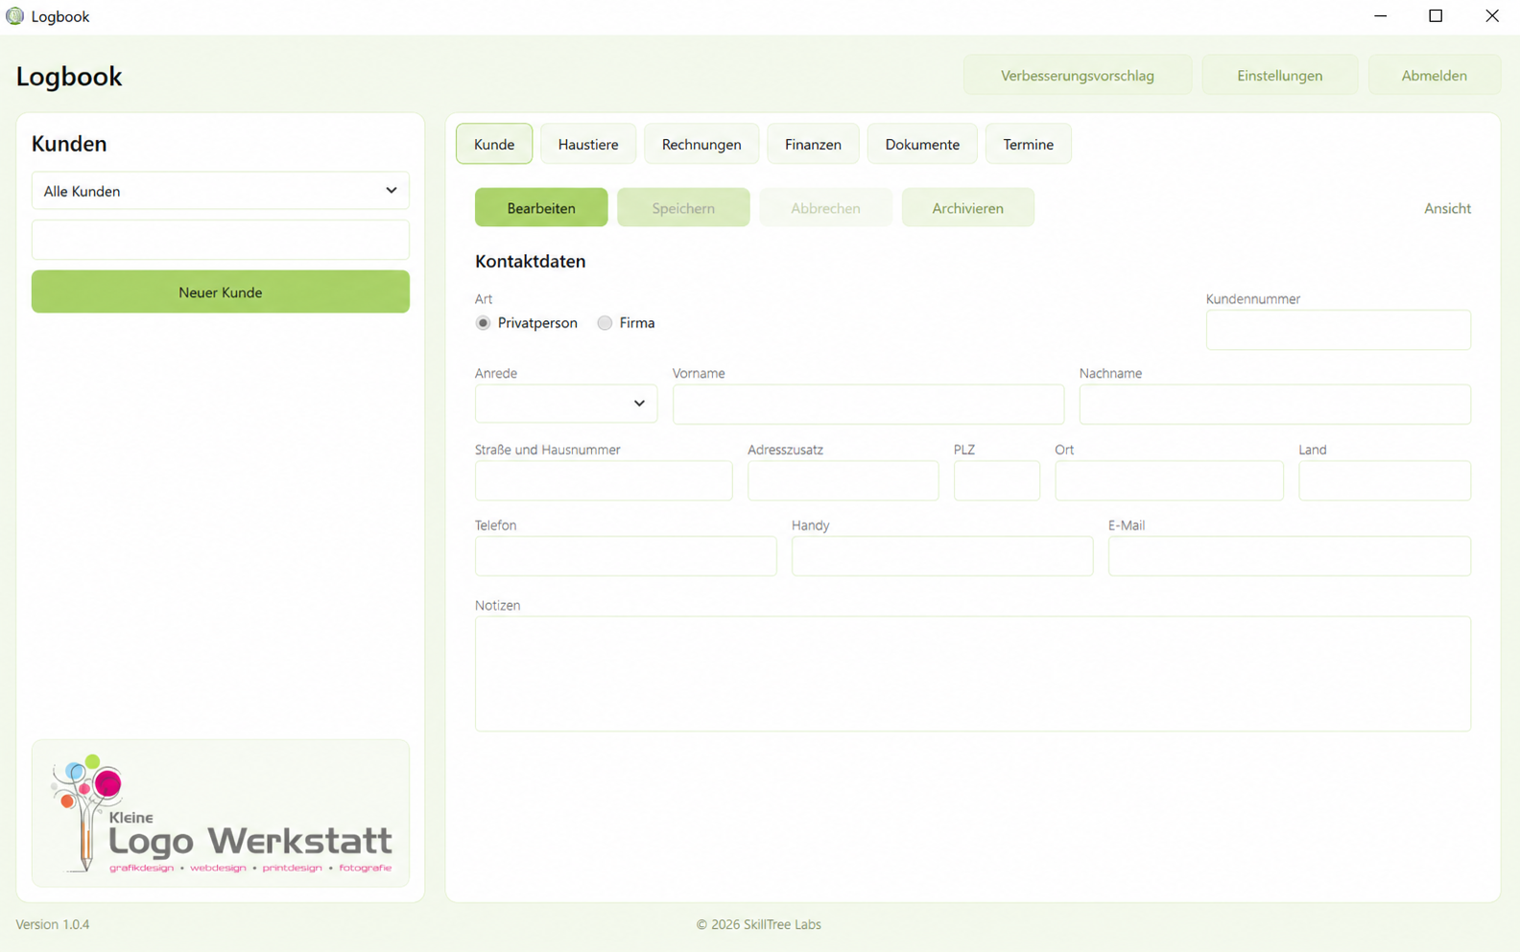
Task: Go to the Rechnungen tab
Action: coord(701,144)
